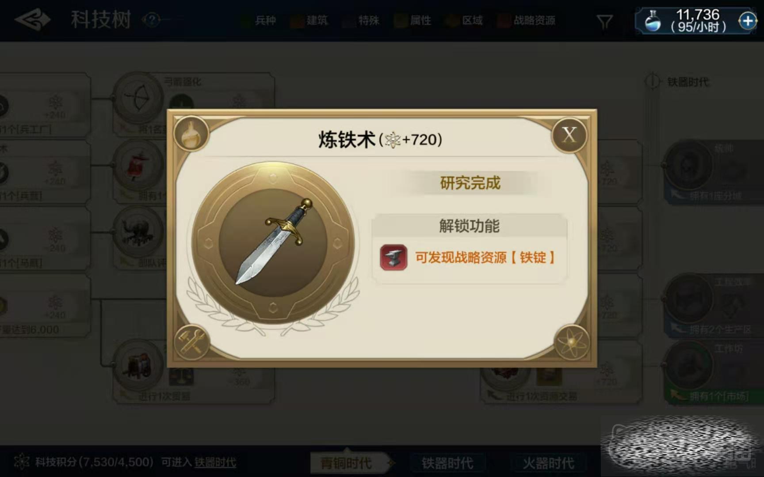Open the 铁器时代 link in status bar

tap(215, 462)
